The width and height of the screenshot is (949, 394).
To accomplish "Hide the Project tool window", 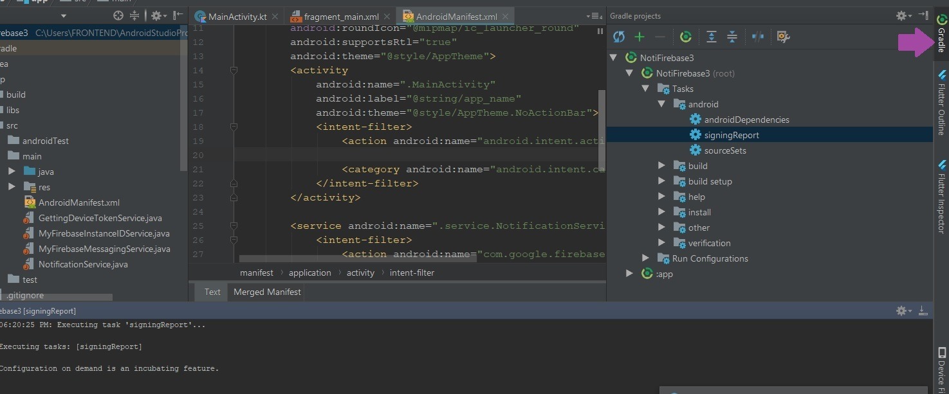I will click(178, 15).
